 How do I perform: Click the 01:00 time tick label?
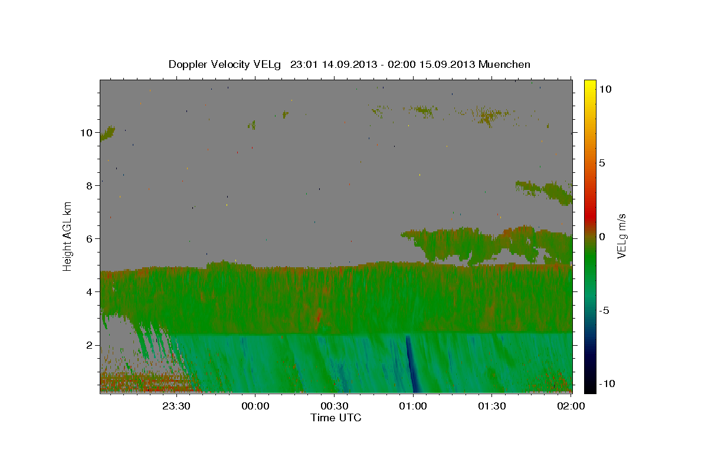413,406
